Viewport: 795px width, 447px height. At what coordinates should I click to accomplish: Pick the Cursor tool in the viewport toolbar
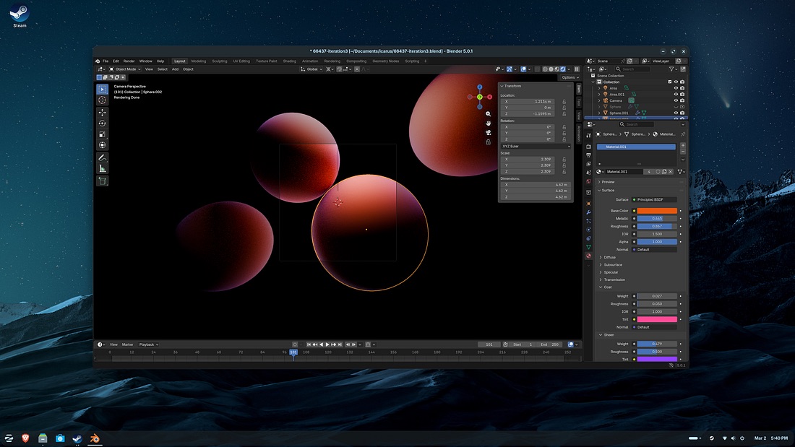(x=102, y=100)
